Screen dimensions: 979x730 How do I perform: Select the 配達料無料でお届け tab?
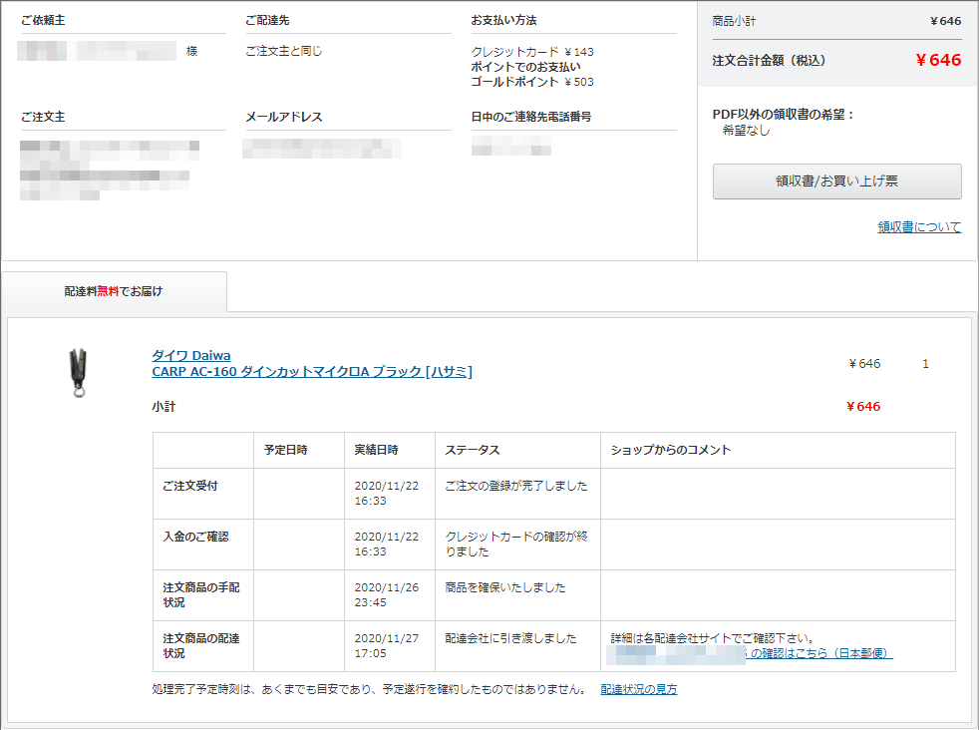[114, 291]
